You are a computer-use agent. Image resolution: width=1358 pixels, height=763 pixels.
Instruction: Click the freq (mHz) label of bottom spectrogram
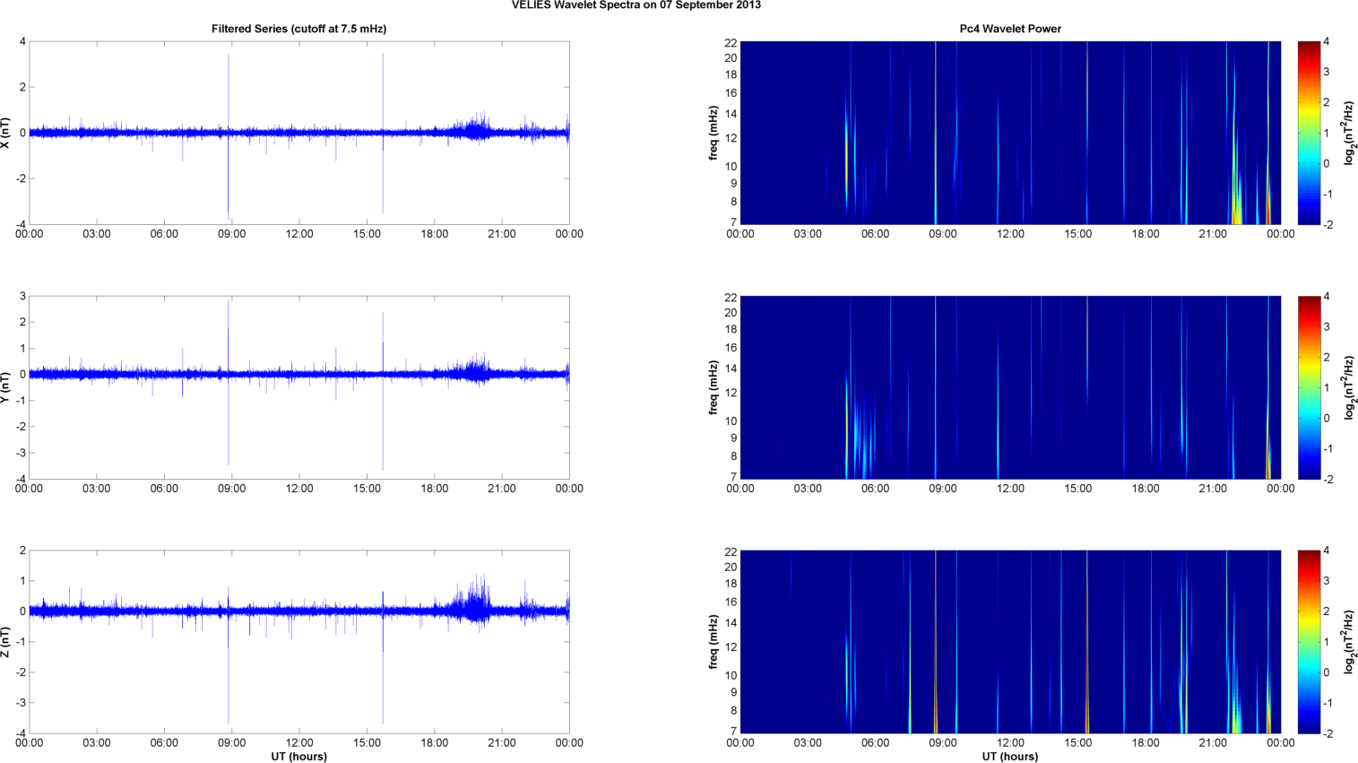click(x=714, y=642)
